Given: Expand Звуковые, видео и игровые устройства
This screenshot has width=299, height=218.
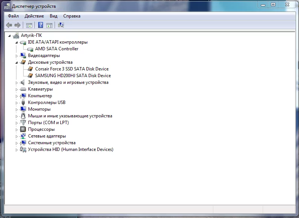Looking at the screenshot, I should [x=16, y=83].
